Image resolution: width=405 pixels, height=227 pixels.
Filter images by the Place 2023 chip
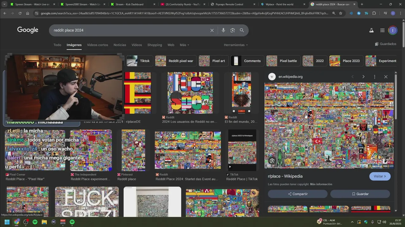point(346,61)
